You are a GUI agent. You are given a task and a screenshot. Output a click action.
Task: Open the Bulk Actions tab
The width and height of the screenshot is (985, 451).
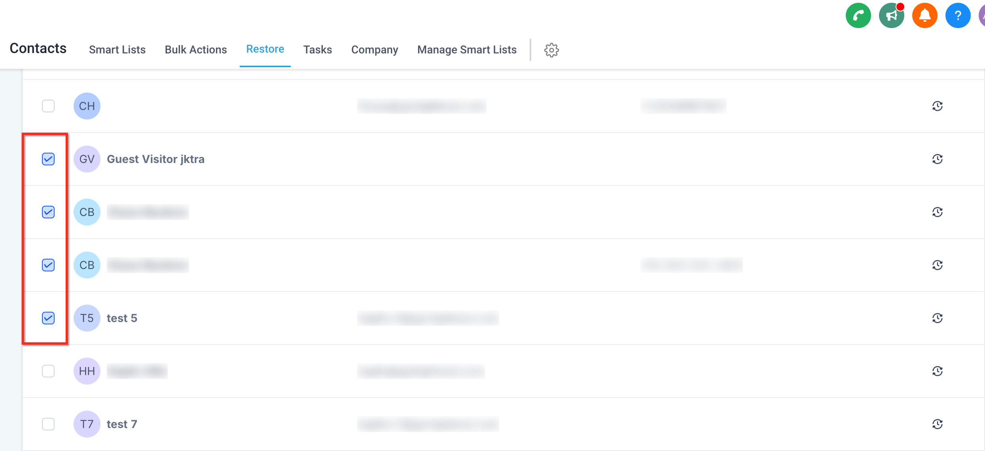(x=196, y=50)
